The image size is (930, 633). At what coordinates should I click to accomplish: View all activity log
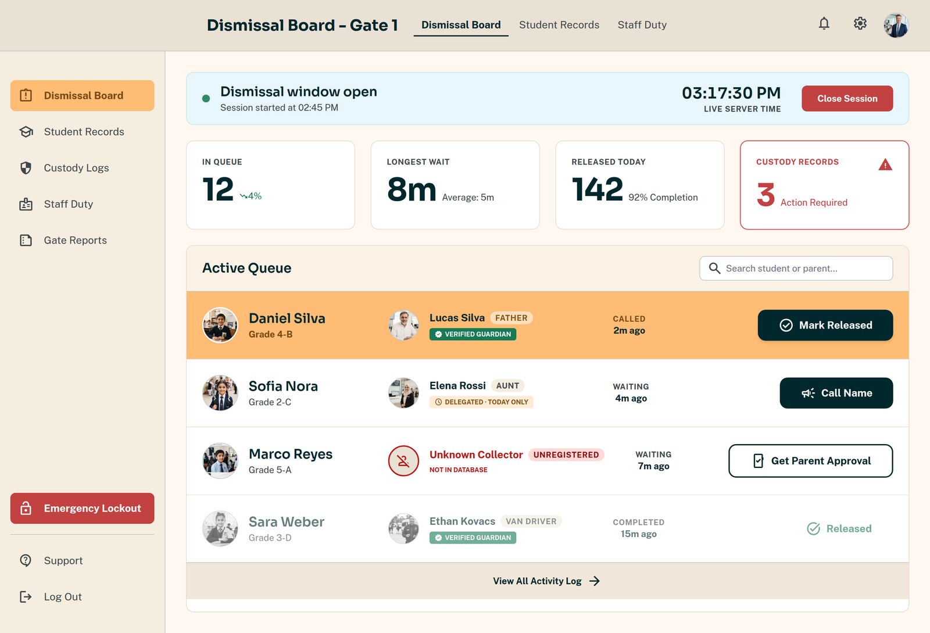point(547,581)
